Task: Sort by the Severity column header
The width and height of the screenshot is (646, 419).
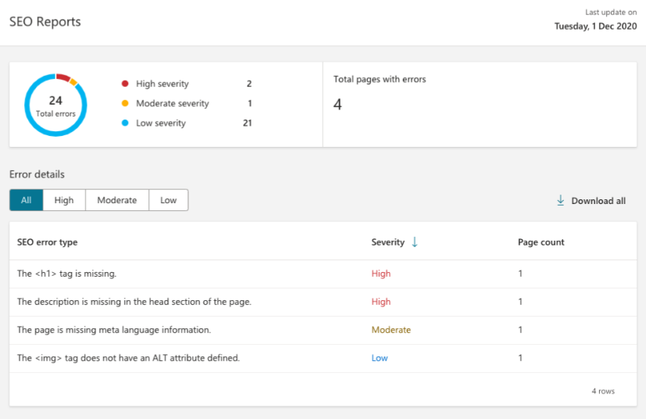Action: point(387,242)
